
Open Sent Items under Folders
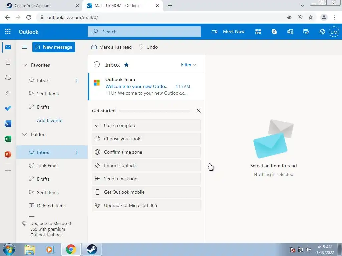[x=52, y=192]
